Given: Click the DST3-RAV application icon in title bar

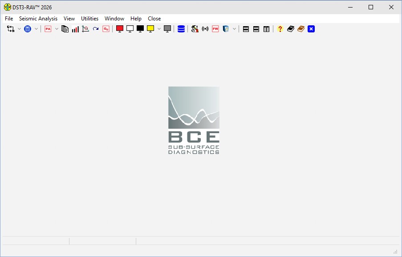Looking at the screenshot, I should pyautogui.click(x=8, y=7).
